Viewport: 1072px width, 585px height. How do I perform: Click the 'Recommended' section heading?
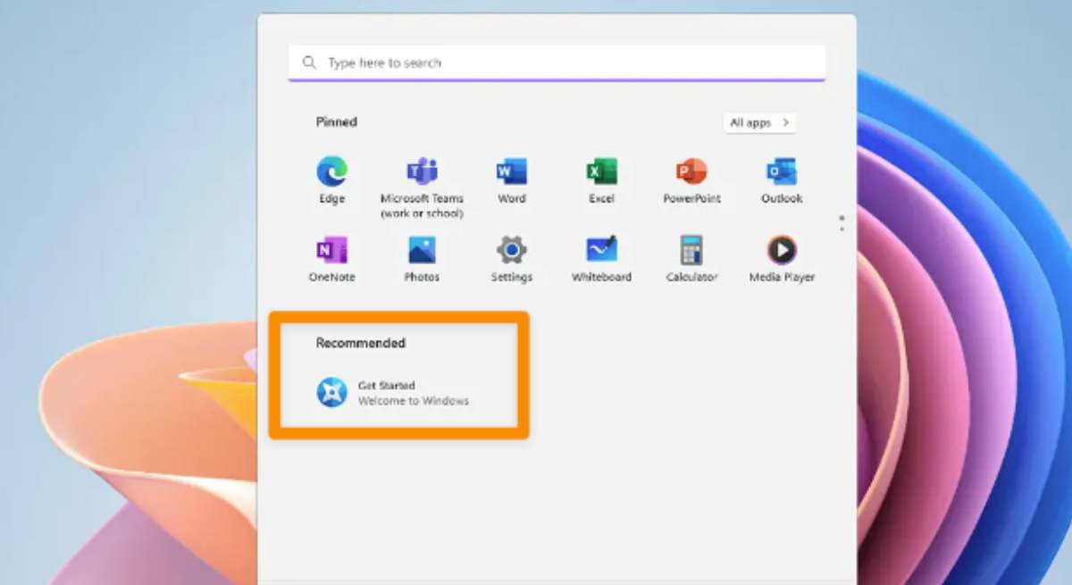(x=360, y=343)
